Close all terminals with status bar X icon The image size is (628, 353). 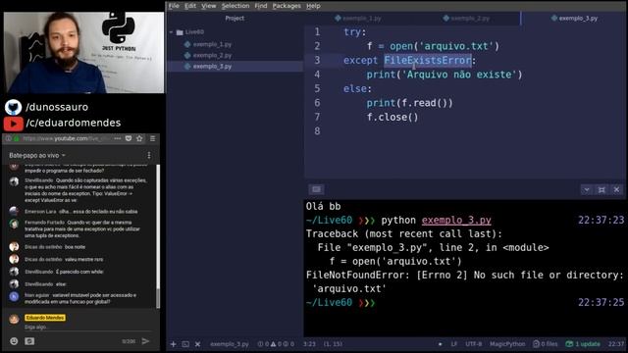coord(198,344)
